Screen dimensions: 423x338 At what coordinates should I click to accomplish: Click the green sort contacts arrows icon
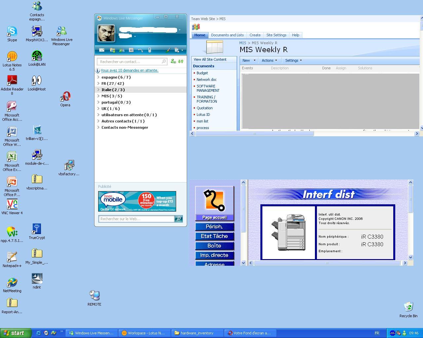coord(181,61)
